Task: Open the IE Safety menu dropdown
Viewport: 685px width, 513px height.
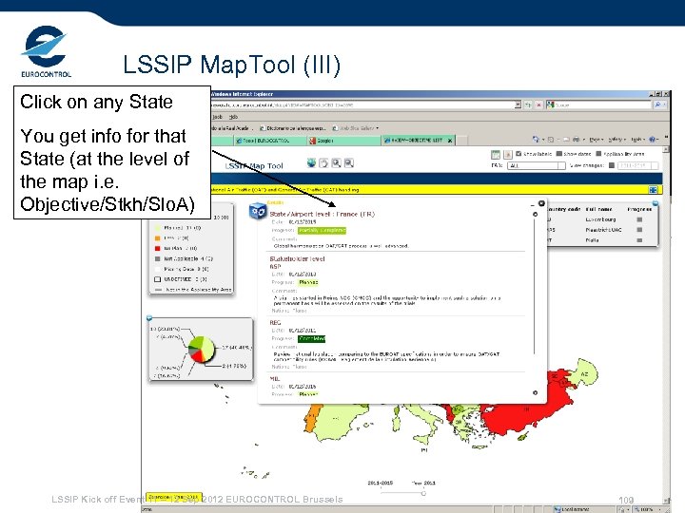Action: (x=616, y=140)
